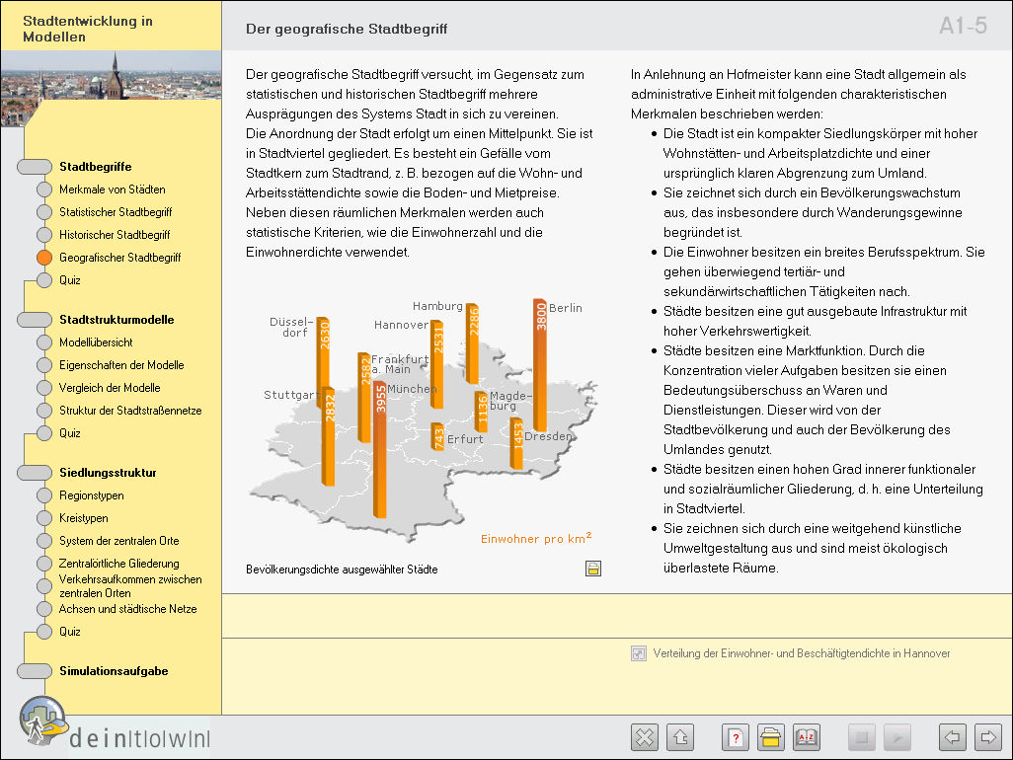Expand the Simulationsaufgabe chapter heading
Viewport: 1013px width, 760px height.
click(x=113, y=671)
